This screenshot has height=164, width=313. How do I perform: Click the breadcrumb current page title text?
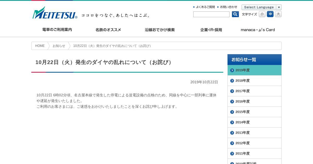pyautogui.click(x=113, y=46)
